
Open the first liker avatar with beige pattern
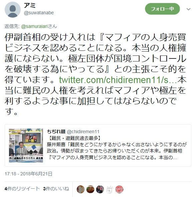pos(81,189)
